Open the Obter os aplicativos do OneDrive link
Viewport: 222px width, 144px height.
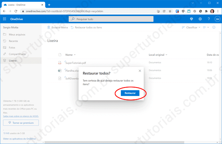[19, 138]
